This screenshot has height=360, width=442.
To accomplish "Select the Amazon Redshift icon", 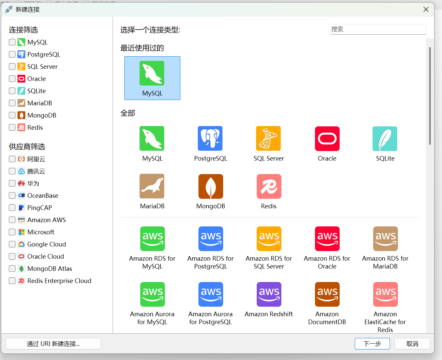I will (x=269, y=295).
